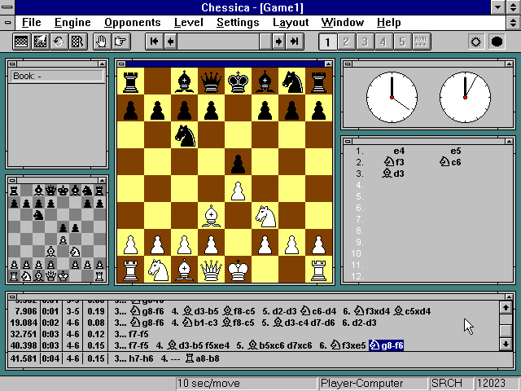This screenshot has width=521, height=391.
Task: Click the black knight on g8
Action: tap(292, 81)
